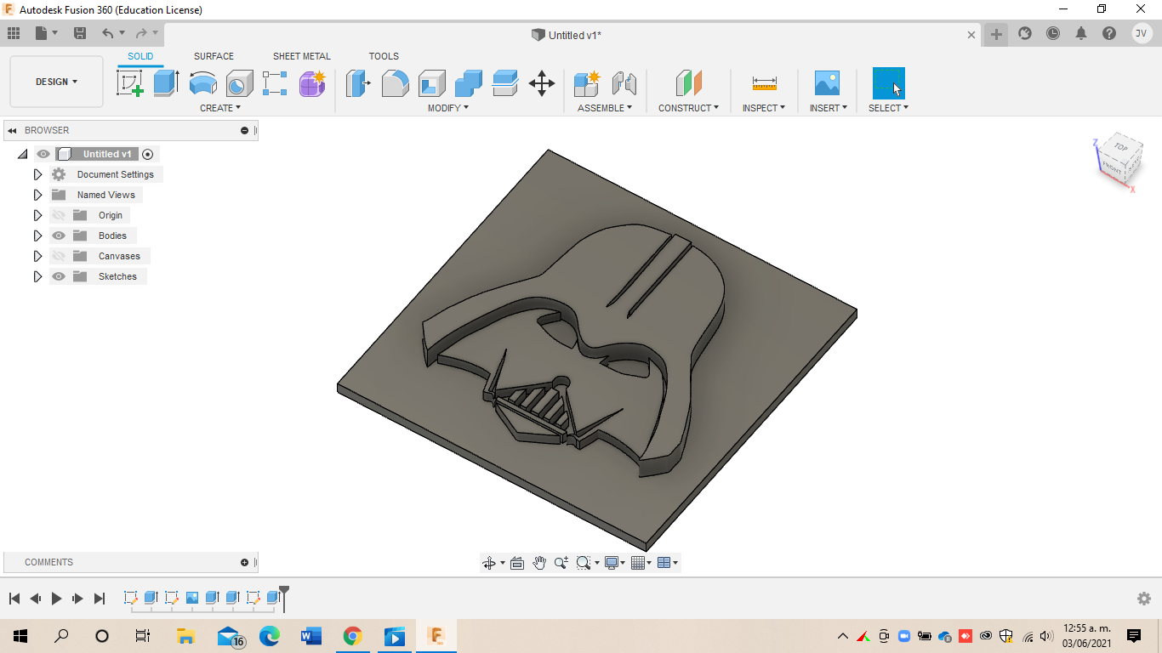The width and height of the screenshot is (1162, 653).
Task: Select the Create Sketch tool
Action: (130, 83)
